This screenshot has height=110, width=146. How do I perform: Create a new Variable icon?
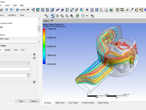click(87, 10)
